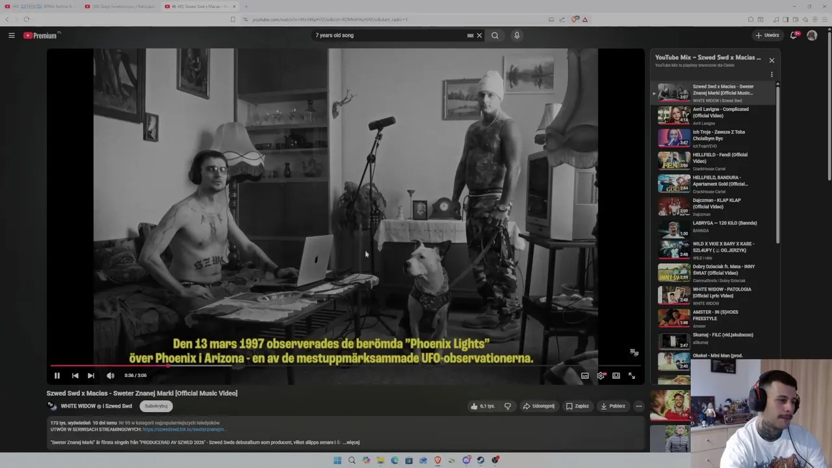This screenshot has width=832, height=468.
Task: Select Skumaj - FILC in the playlist
Action: click(x=714, y=341)
